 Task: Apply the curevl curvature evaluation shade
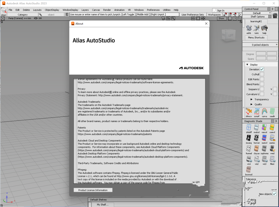tap(272, 127)
